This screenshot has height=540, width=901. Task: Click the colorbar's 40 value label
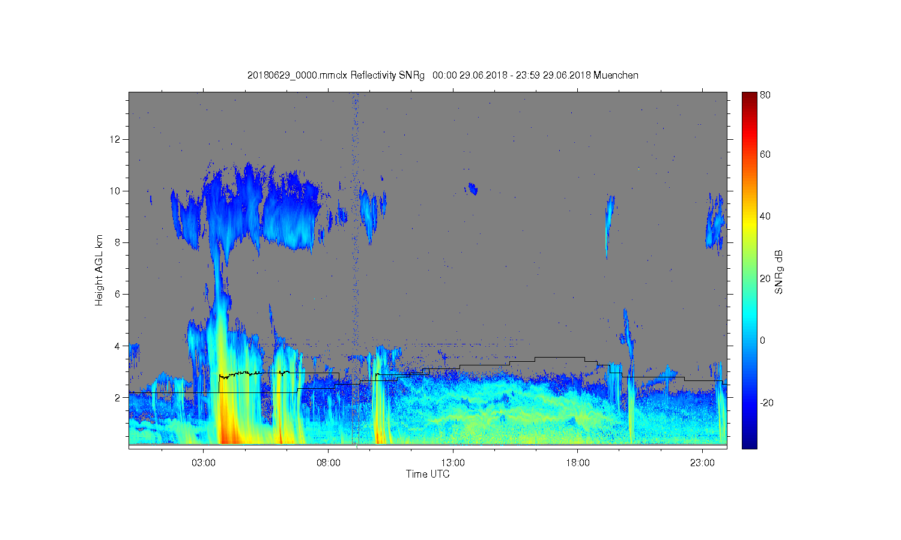[x=765, y=216]
